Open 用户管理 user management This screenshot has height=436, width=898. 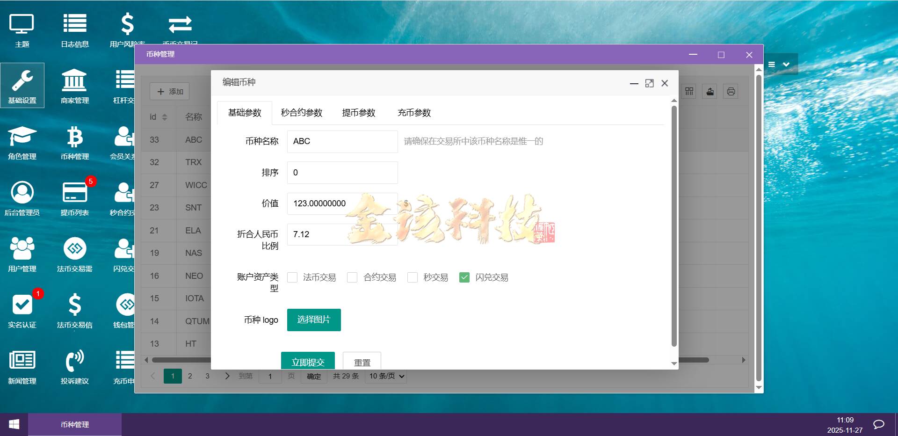pyautogui.click(x=22, y=254)
